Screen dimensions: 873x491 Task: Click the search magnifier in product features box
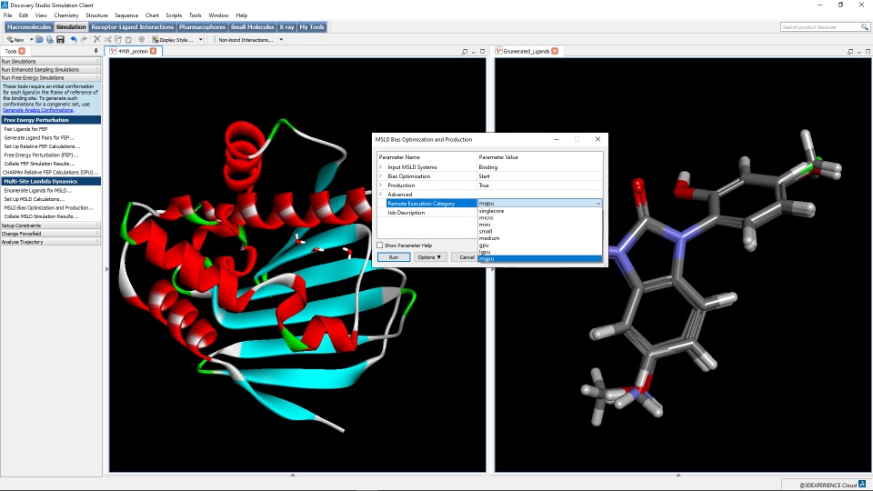(x=865, y=26)
